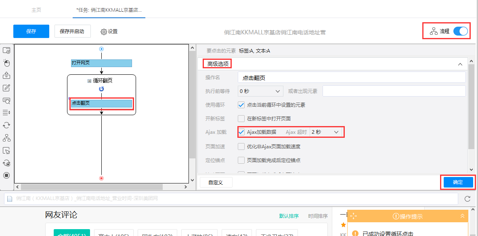The height and width of the screenshot is (236, 478).
Task: Select the input text pencil icon
Action: pyautogui.click(x=6, y=88)
